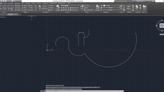
Task: Expand the Layers panel
Action: [67, 12]
